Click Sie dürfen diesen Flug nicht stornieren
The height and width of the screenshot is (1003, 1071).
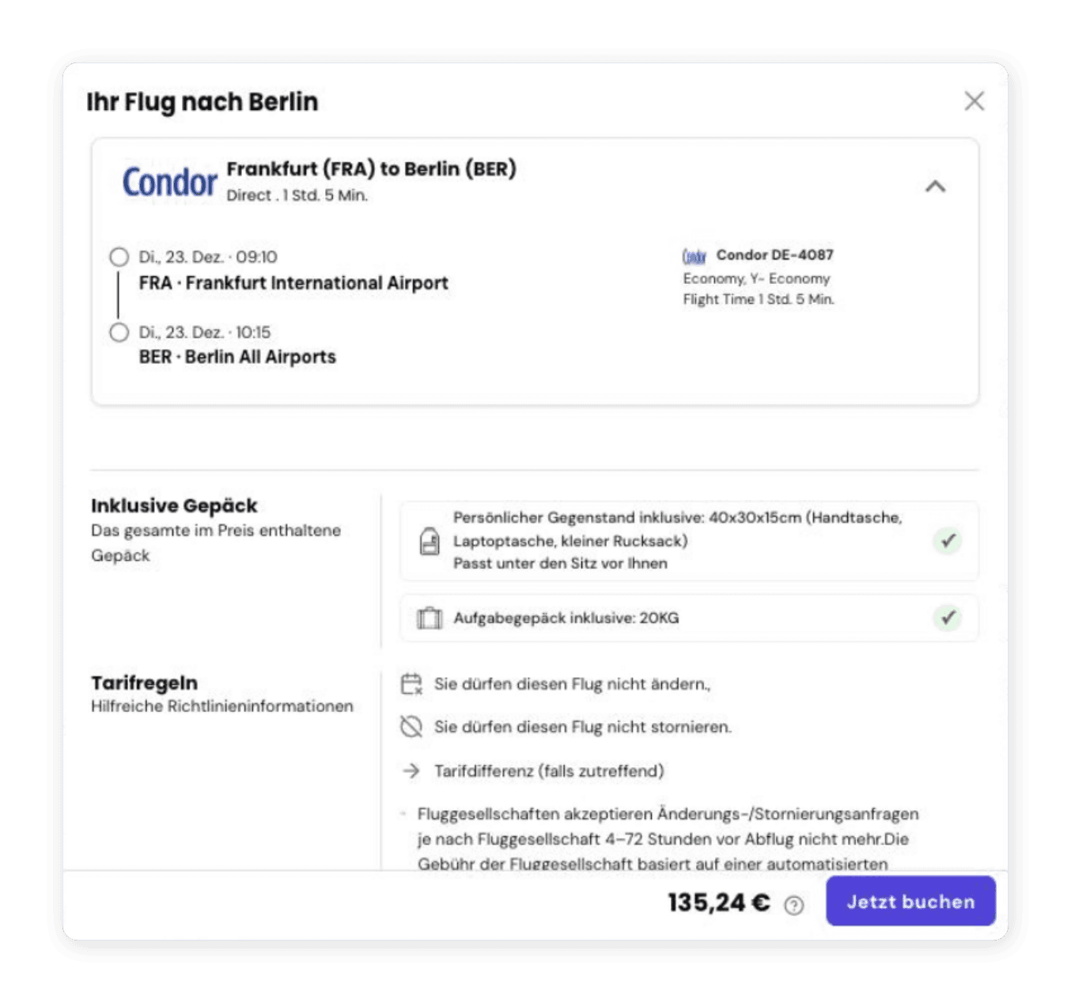pyautogui.click(x=582, y=727)
